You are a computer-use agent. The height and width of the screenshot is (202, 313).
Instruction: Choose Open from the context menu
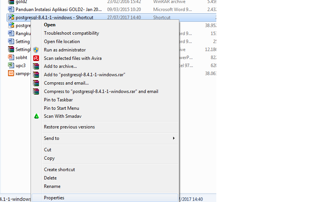[105, 25]
